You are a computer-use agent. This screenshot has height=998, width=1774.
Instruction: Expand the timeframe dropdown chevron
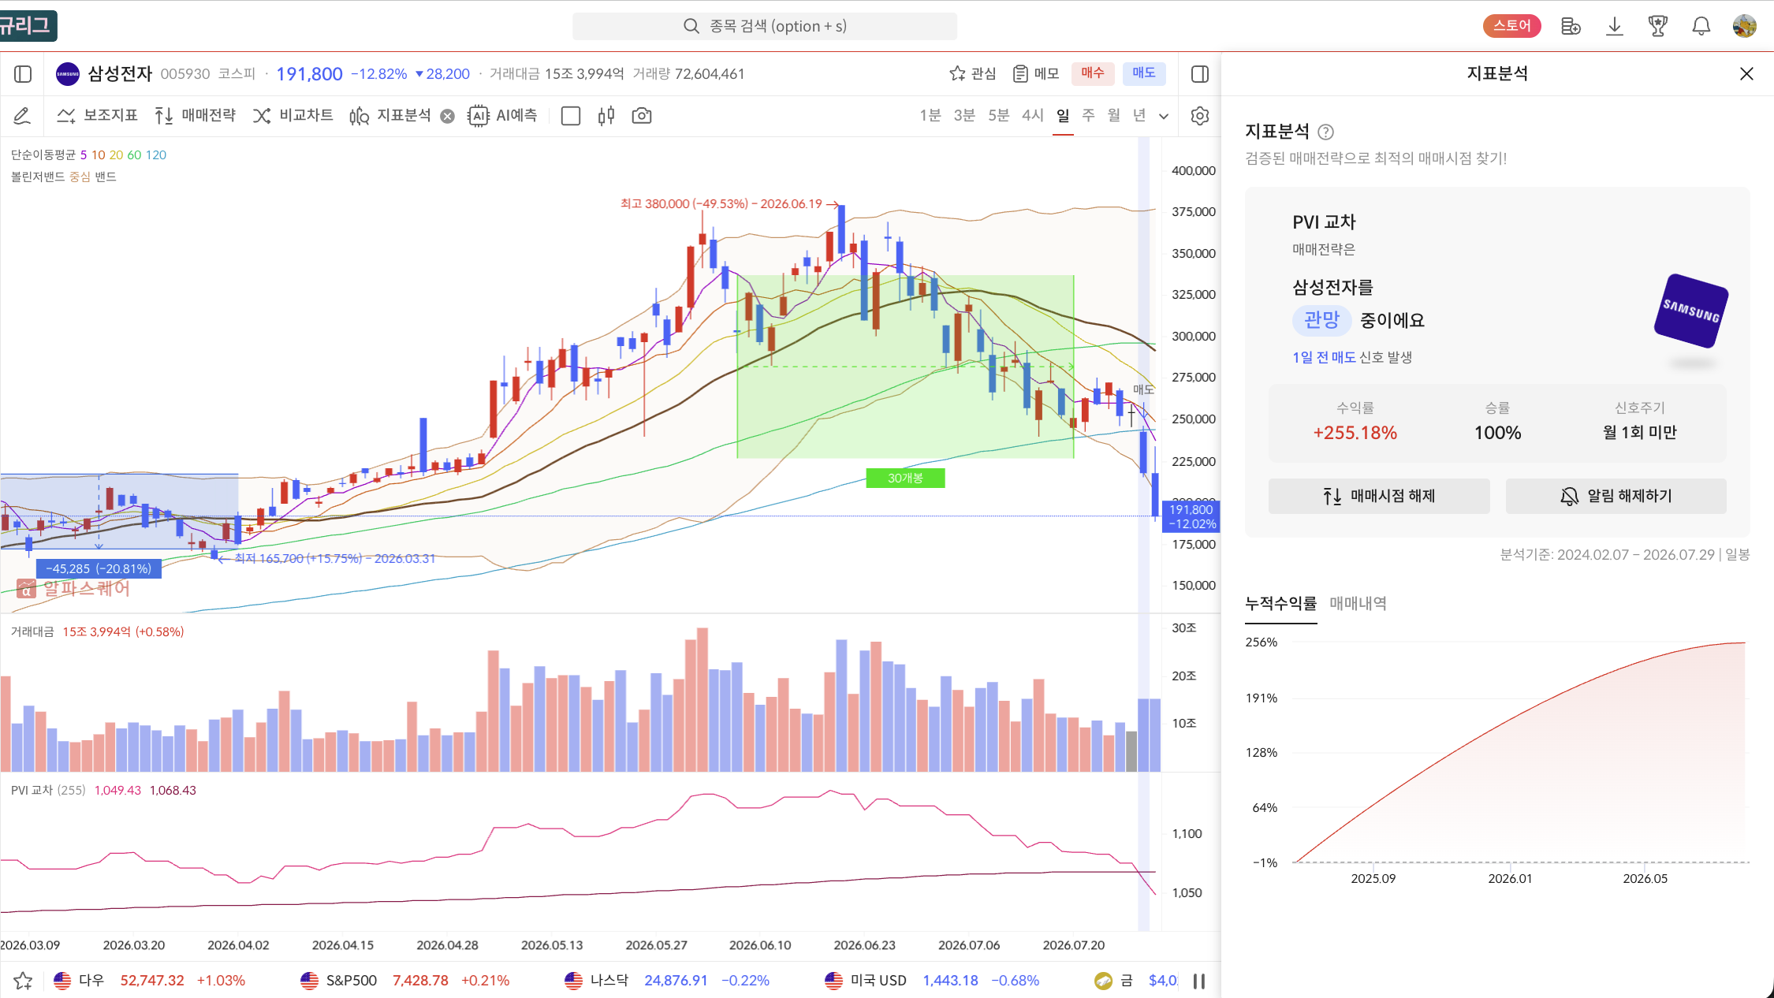(x=1164, y=117)
